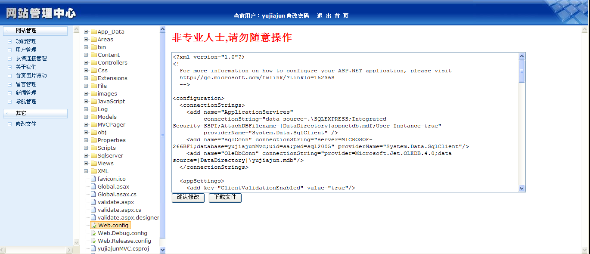This screenshot has width=590, height=254.
Task: Expand the App_Data folder node
Action: (x=86, y=32)
